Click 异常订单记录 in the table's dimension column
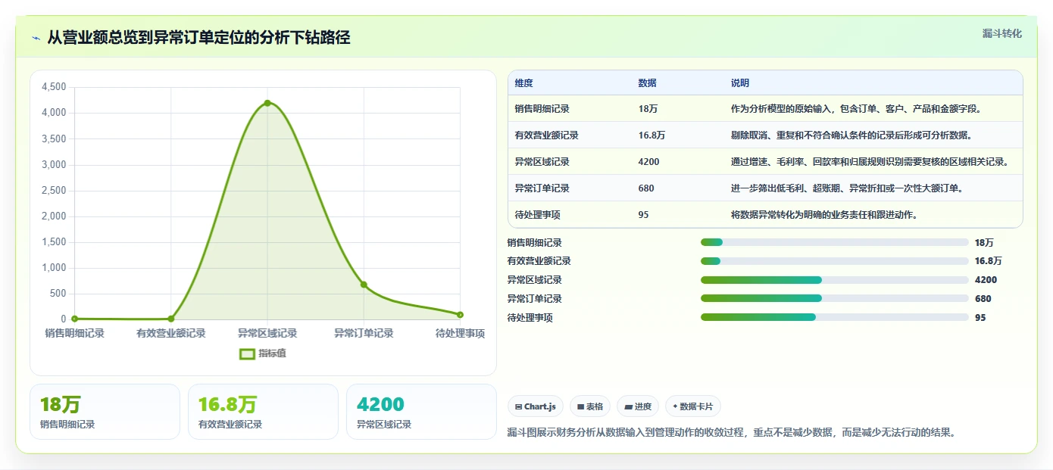1053x470 pixels. (x=542, y=188)
